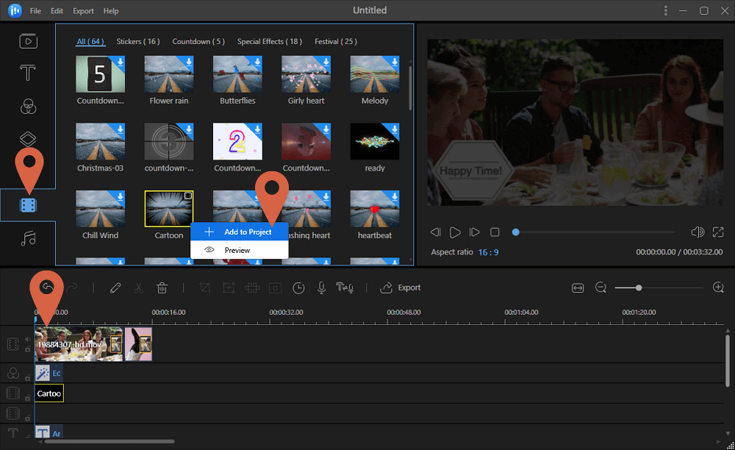Click the Voiceover microphone icon
The image size is (735, 450).
coord(321,287)
